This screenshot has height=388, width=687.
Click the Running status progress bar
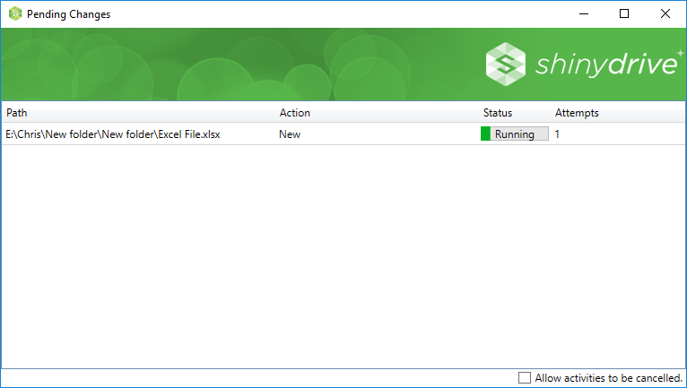pos(515,134)
